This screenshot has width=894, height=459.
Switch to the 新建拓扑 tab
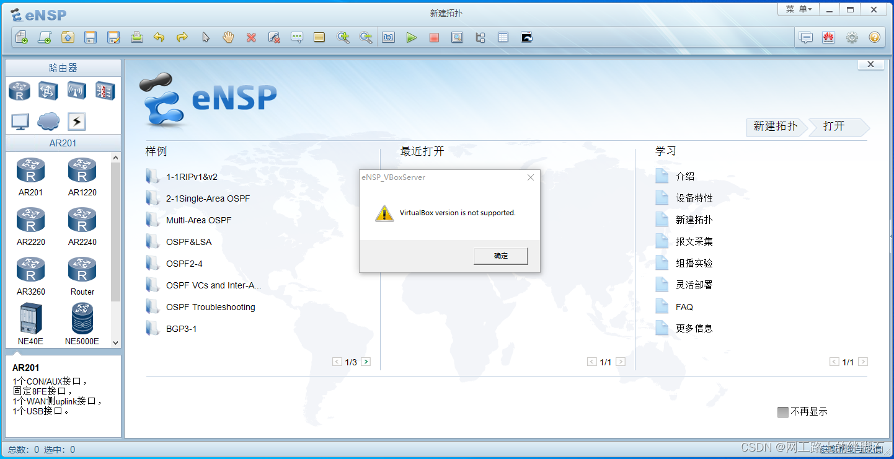(775, 127)
